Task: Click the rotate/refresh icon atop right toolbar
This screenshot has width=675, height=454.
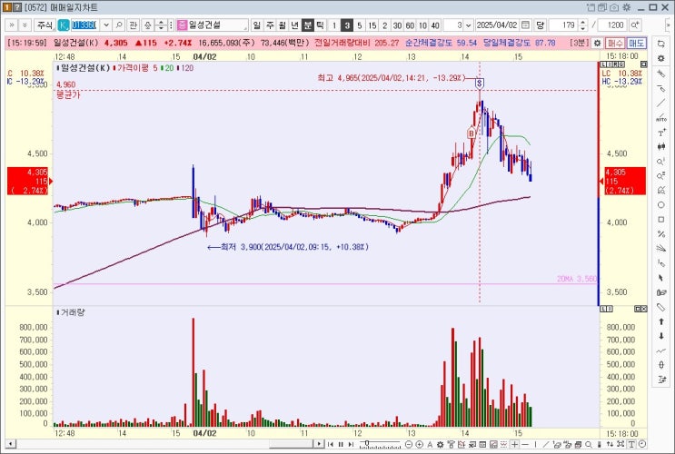Action: 661,44
